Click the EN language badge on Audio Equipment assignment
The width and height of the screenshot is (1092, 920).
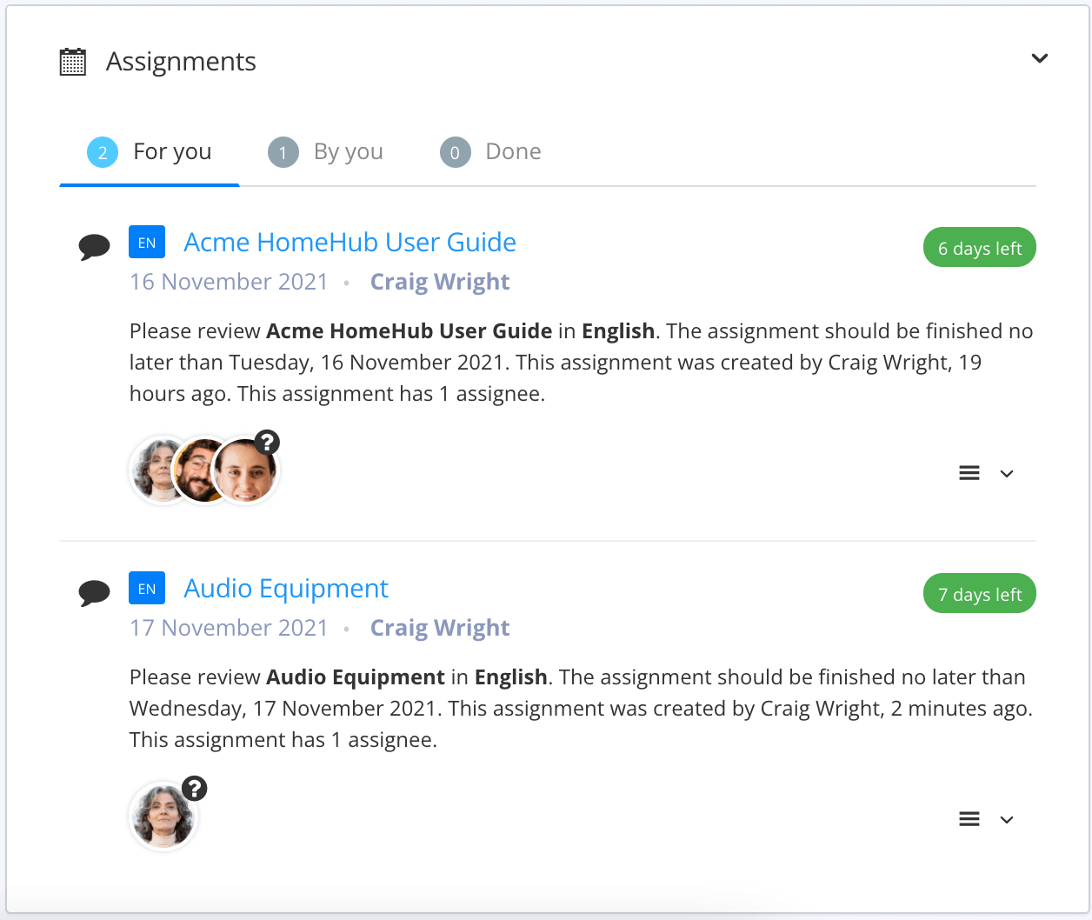(146, 588)
